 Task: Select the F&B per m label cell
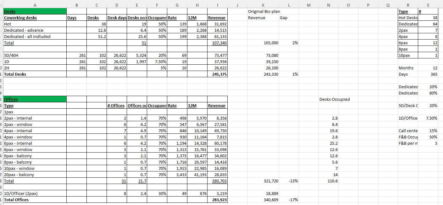pos(408,143)
